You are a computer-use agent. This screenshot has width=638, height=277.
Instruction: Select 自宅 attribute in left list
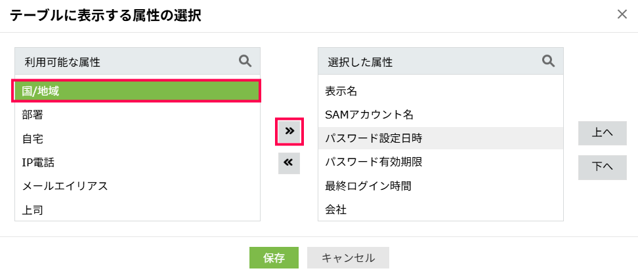click(137, 139)
